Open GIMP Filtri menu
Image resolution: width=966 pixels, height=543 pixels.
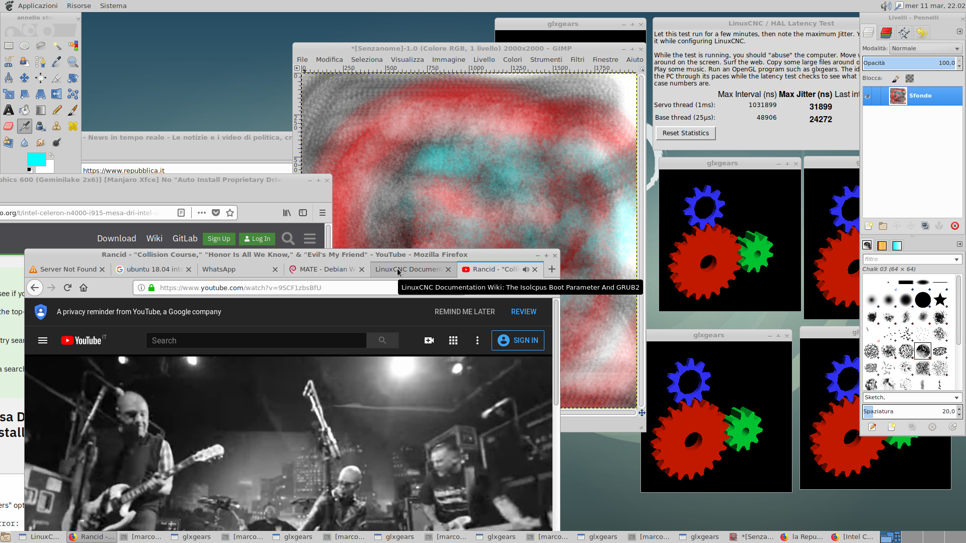[x=577, y=59]
